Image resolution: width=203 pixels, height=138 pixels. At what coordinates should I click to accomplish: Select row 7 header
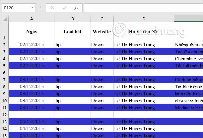[4, 79]
